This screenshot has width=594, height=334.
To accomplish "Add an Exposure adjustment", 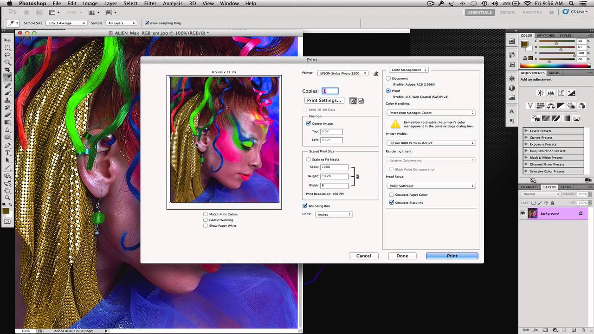I will pos(571,93).
